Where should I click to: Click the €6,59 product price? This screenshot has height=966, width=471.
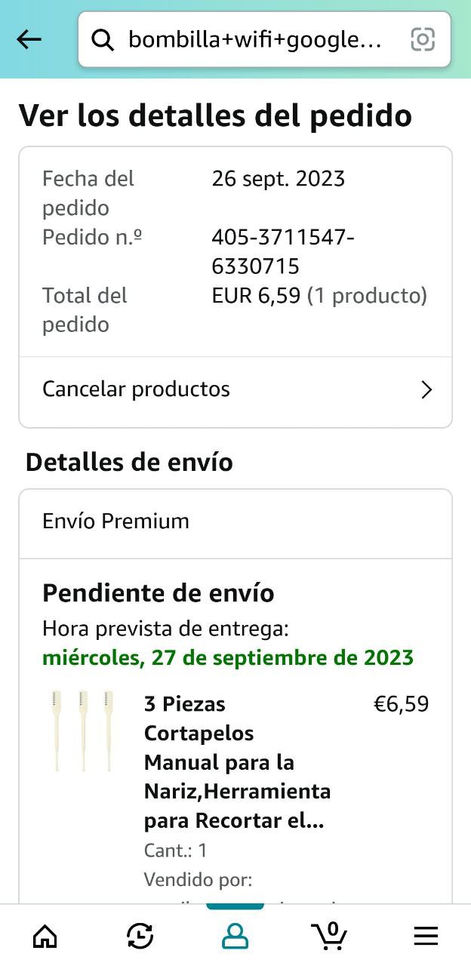pyautogui.click(x=401, y=704)
